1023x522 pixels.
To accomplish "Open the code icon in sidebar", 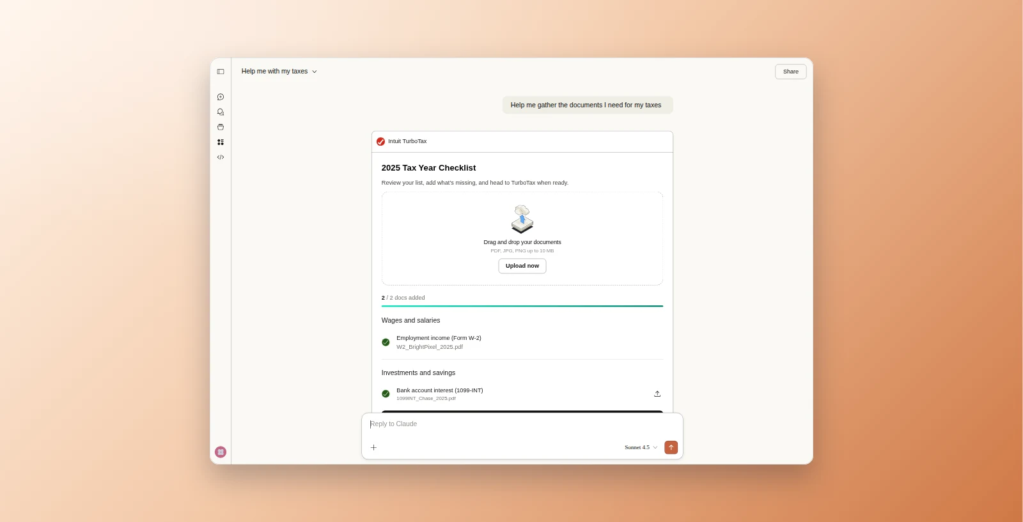I will click(221, 157).
